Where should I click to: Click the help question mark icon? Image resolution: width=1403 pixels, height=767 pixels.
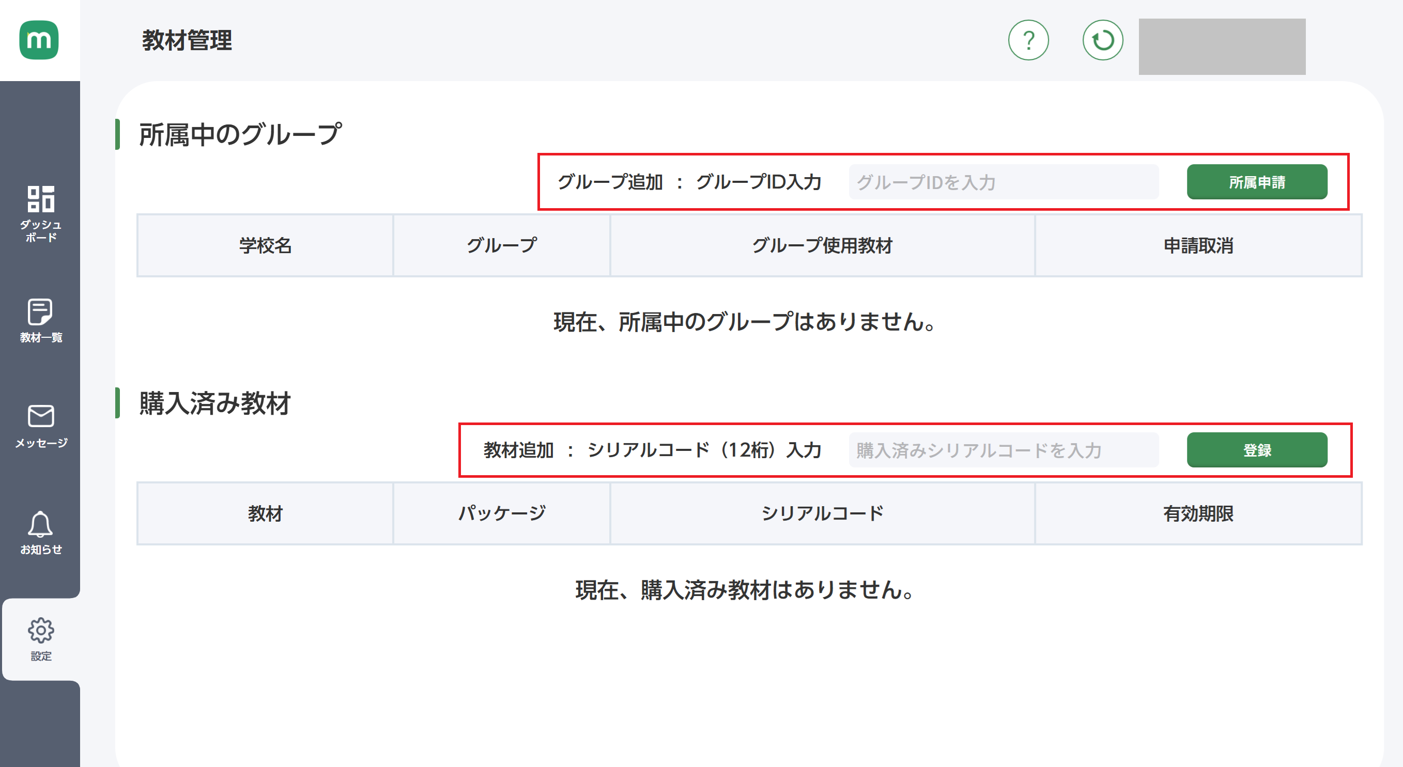(x=1028, y=40)
